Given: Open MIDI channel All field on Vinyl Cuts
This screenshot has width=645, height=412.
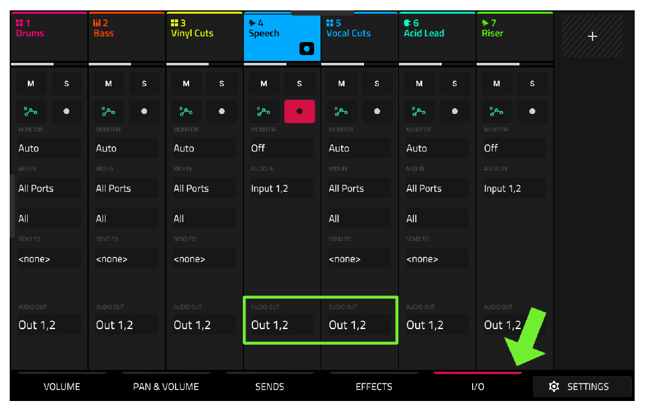Looking at the screenshot, I should pyautogui.click(x=204, y=218).
